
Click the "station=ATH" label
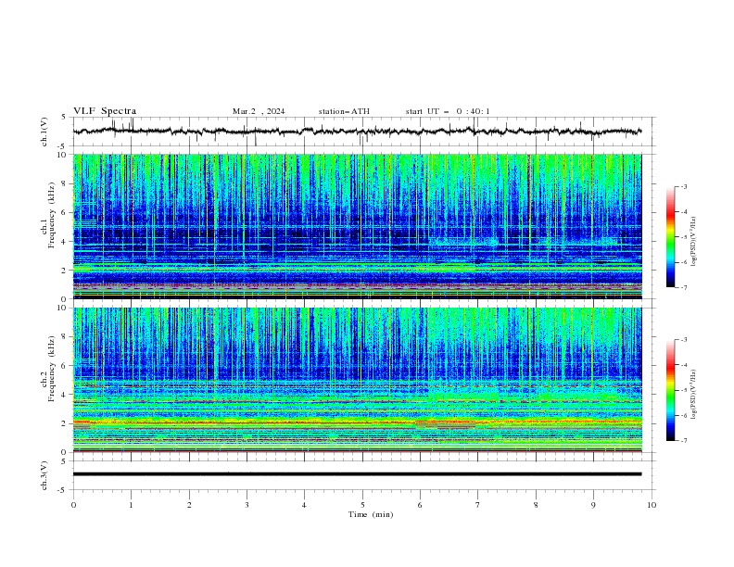[344, 111]
